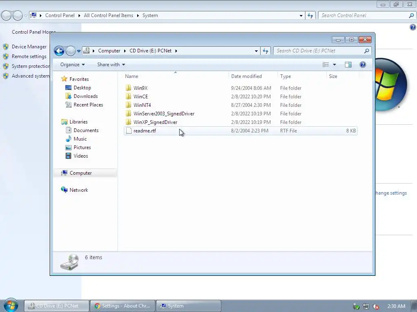Image resolution: width=417 pixels, height=312 pixels.
Task: Open the Organize menu
Action: [72, 65]
